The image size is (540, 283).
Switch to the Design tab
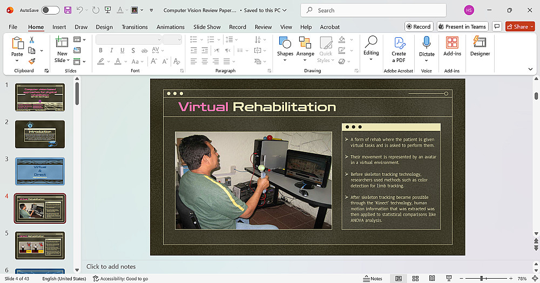coord(104,27)
